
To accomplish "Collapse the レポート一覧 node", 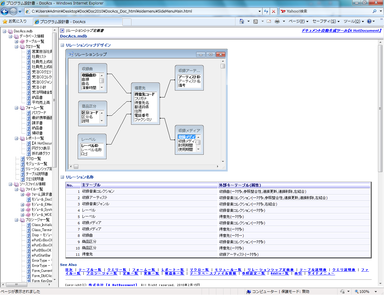I will 16,138.
